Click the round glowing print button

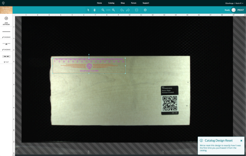pyautogui.click(x=233, y=10)
